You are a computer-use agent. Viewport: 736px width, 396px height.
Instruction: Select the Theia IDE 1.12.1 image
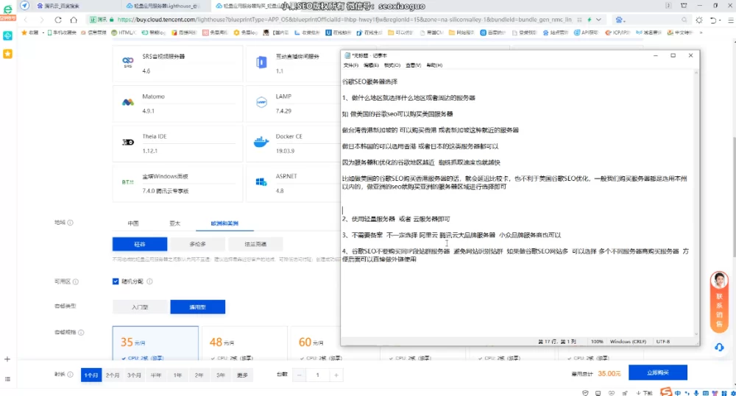tap(177, 143)
